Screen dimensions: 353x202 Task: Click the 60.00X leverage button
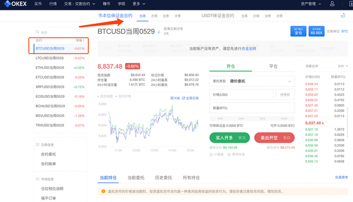(x=316, y=31)
